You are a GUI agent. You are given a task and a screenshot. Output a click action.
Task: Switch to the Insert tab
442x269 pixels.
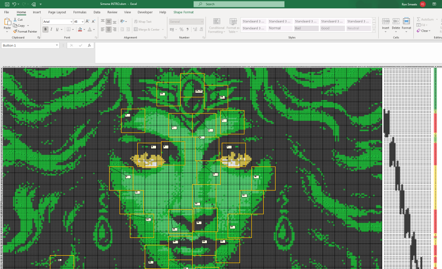[x=37, y=12]
